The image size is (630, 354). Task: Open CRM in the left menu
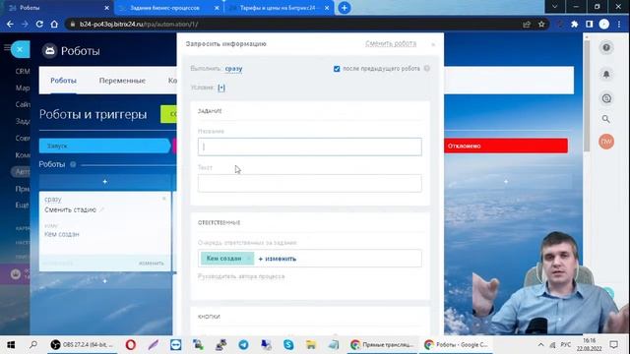pyautogui.click(x=23, y=72)
